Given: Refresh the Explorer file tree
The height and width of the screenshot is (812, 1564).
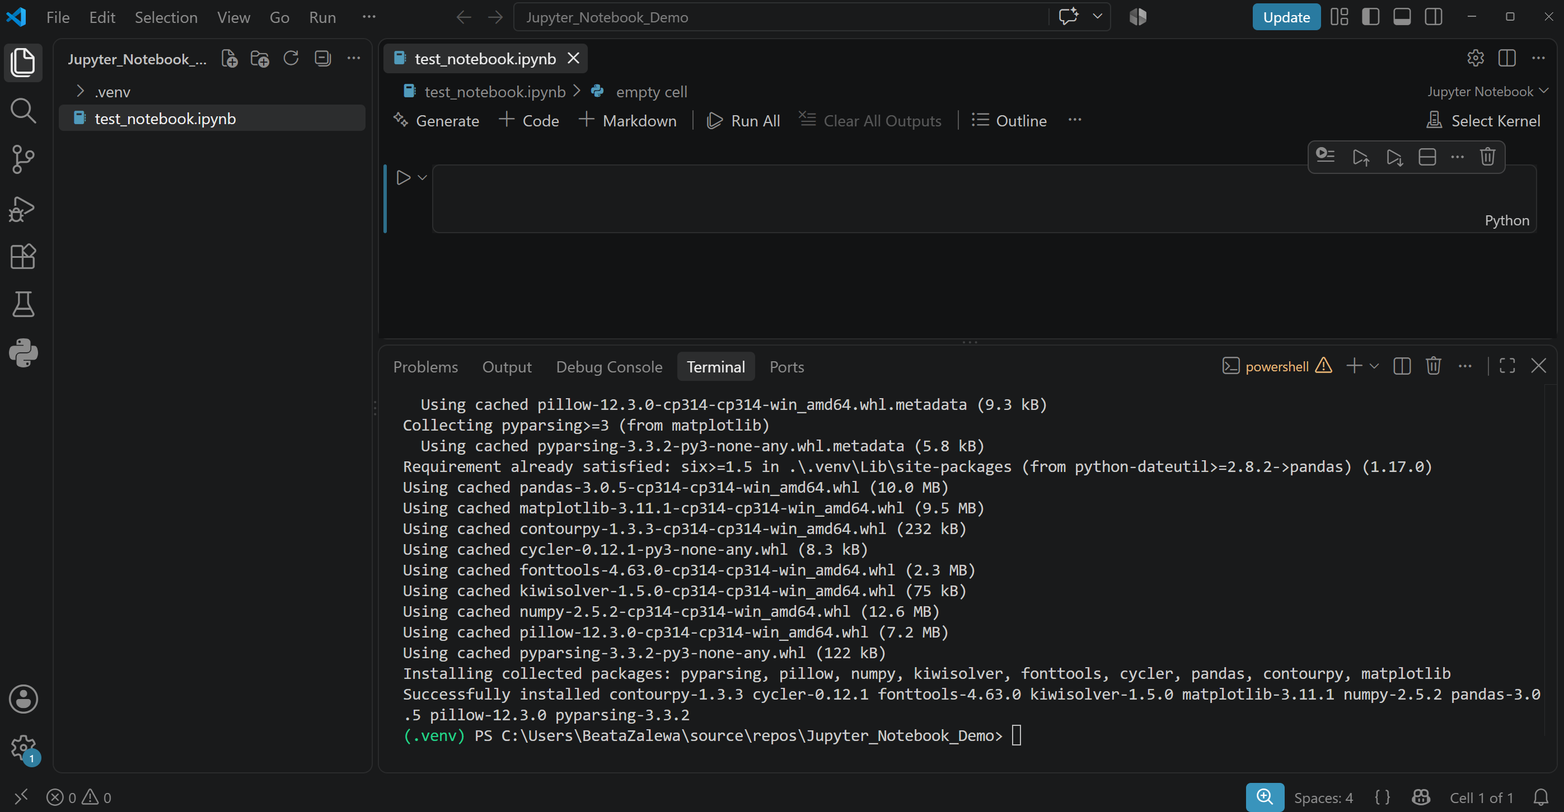Looking at the screenshot, I should point(291,59).
